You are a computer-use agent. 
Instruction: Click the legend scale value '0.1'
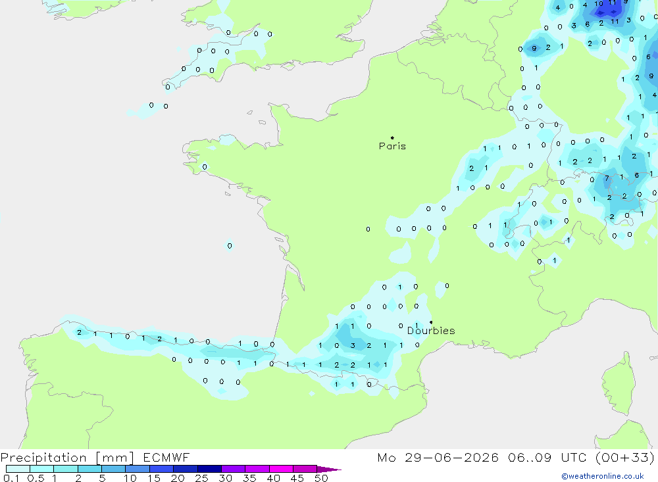pyautogui.click(x=11, y=478)
